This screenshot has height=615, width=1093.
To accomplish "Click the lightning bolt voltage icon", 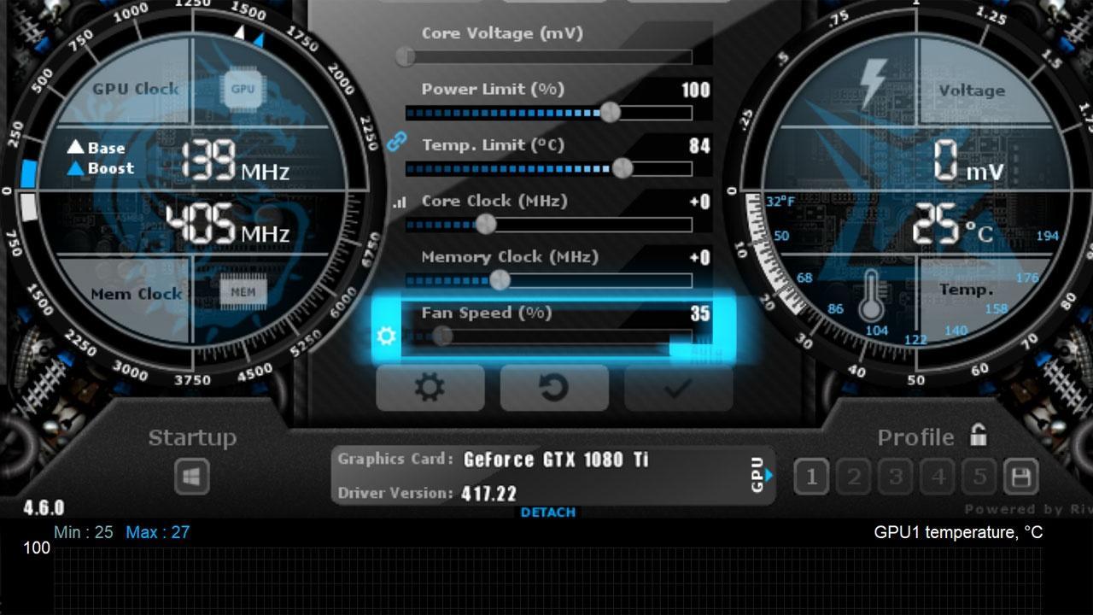I will pyautogui.click(x=872, y=83).
